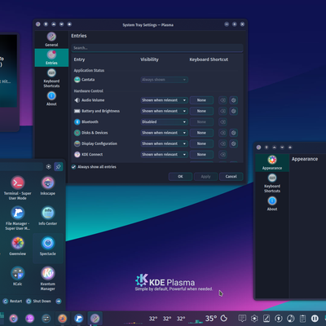Viewport: 326px width, 326px height.
Task: Clear KDE Connect shortcut icon button
Action: (222, 155)
